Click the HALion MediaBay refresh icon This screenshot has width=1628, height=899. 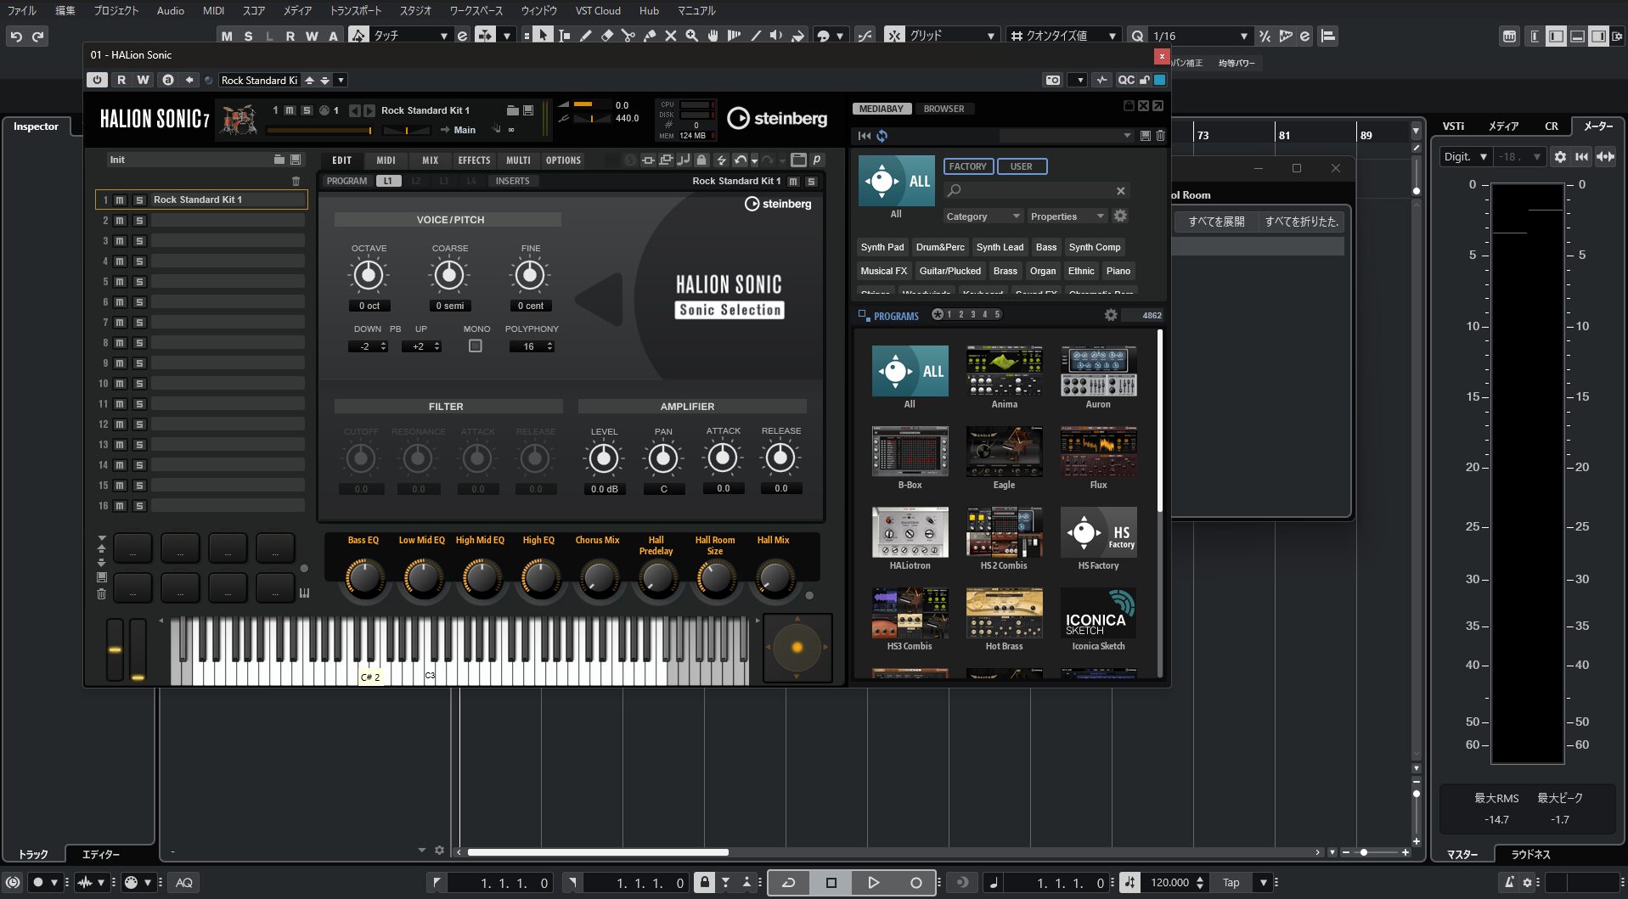pos(882,136)
